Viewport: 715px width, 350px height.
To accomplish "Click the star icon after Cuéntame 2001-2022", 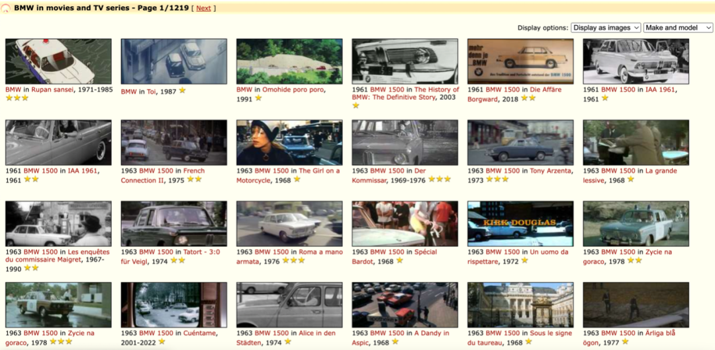I will tap(162, 341).
